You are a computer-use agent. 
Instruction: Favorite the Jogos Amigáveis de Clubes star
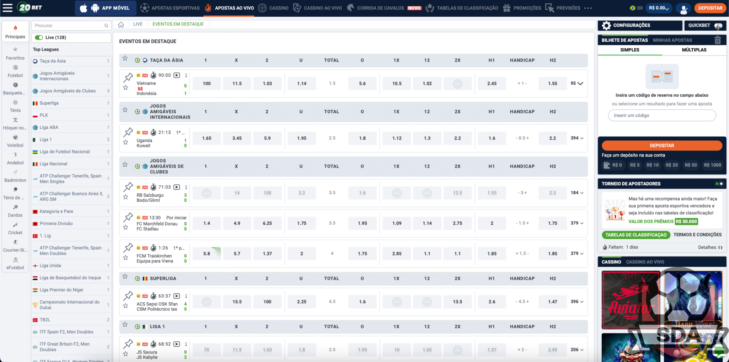[125, 164]
